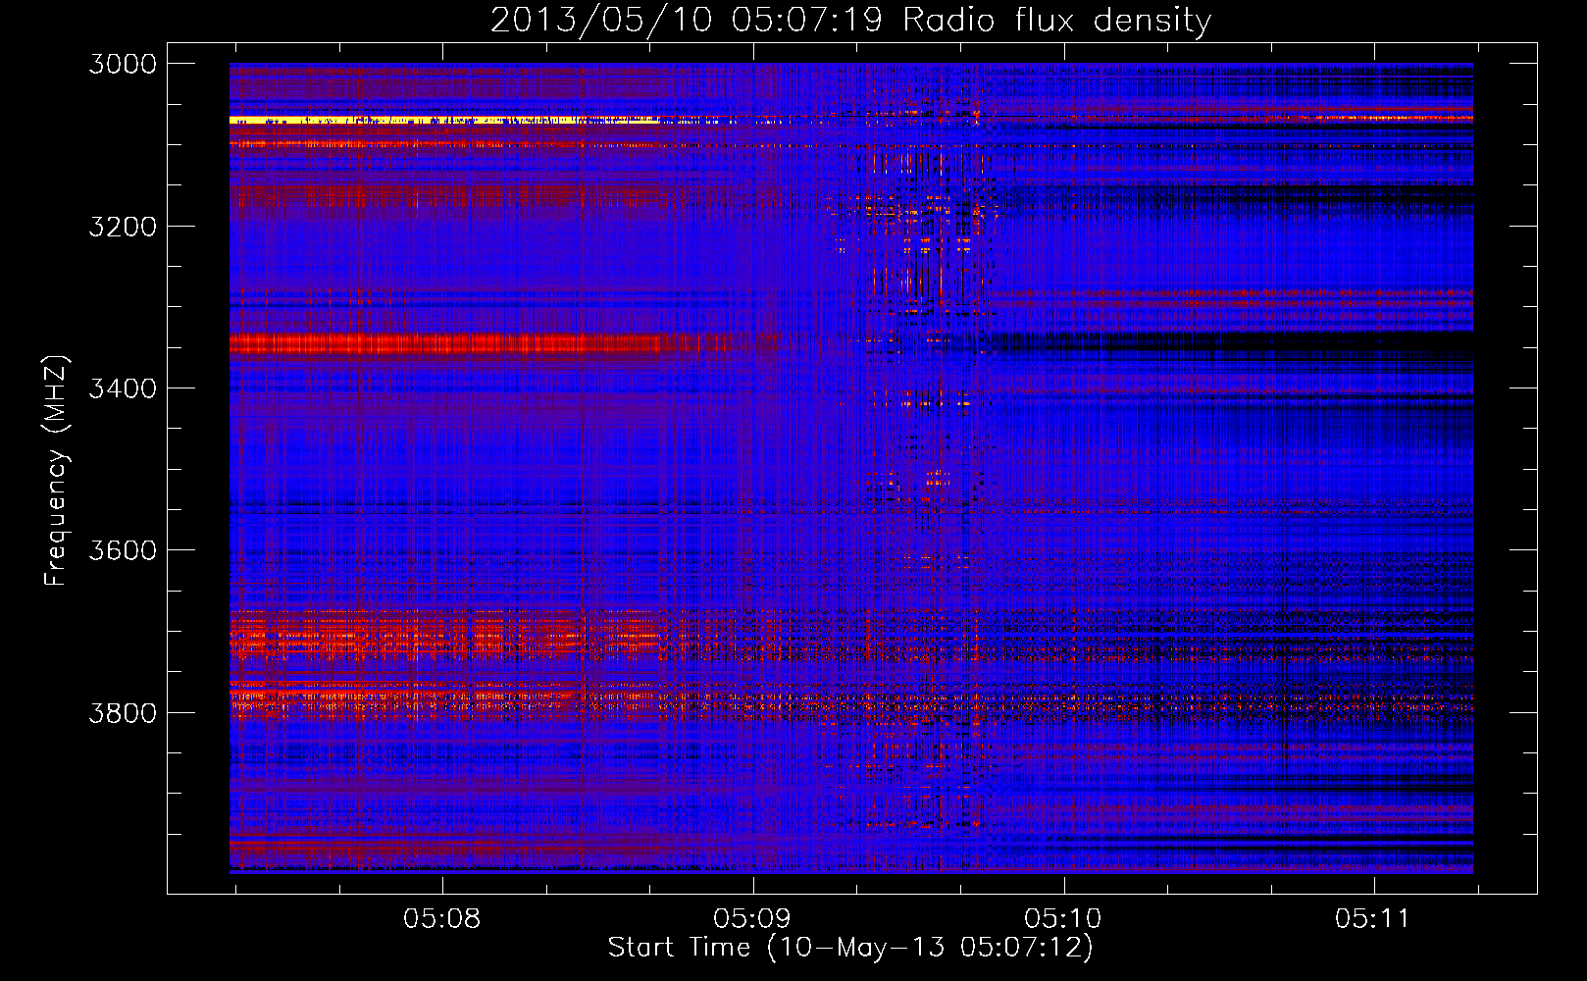Image resolution: width=1587 pixels, height=981 pixels.
Task: Select the 3200 frequency tick label
Action: (x=123, y=227)
